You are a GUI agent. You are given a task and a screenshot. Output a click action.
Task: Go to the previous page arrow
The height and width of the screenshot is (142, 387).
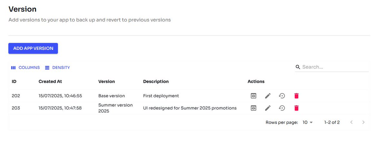click(352, 122)
